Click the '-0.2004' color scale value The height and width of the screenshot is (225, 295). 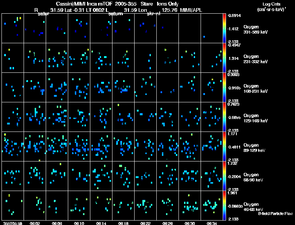234,177
